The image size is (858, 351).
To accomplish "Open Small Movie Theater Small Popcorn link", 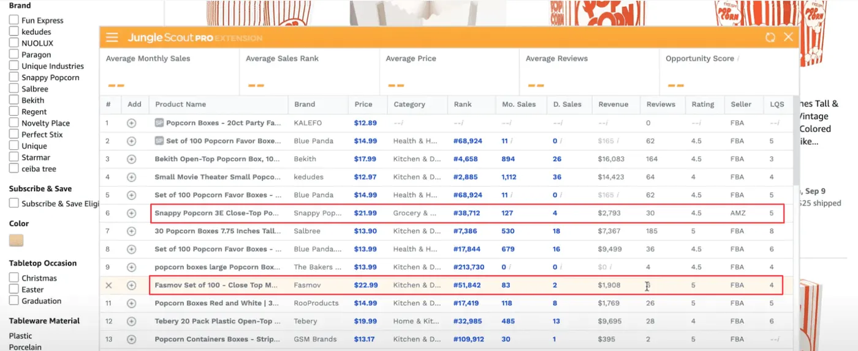I will (218, 177).
